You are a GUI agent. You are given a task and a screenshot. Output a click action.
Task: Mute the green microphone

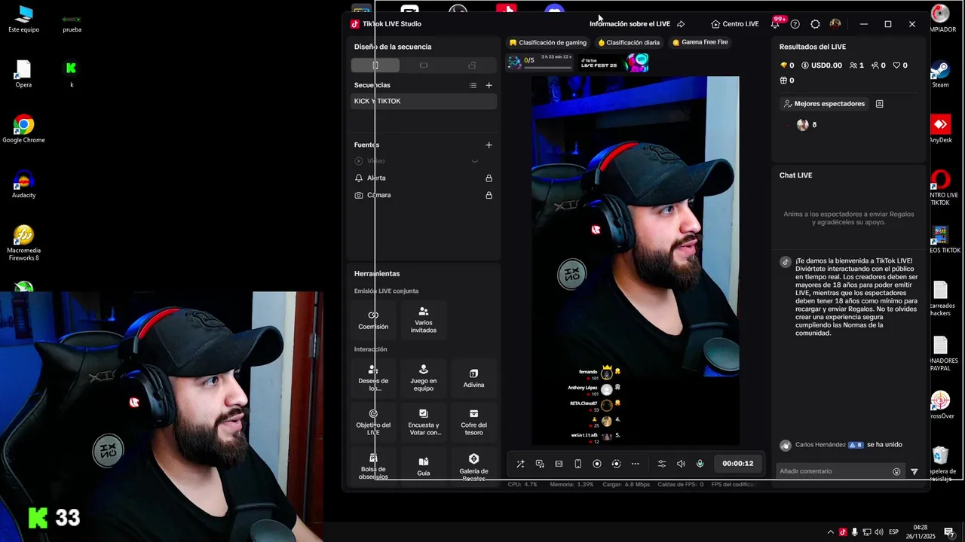(x=700, y=464)
